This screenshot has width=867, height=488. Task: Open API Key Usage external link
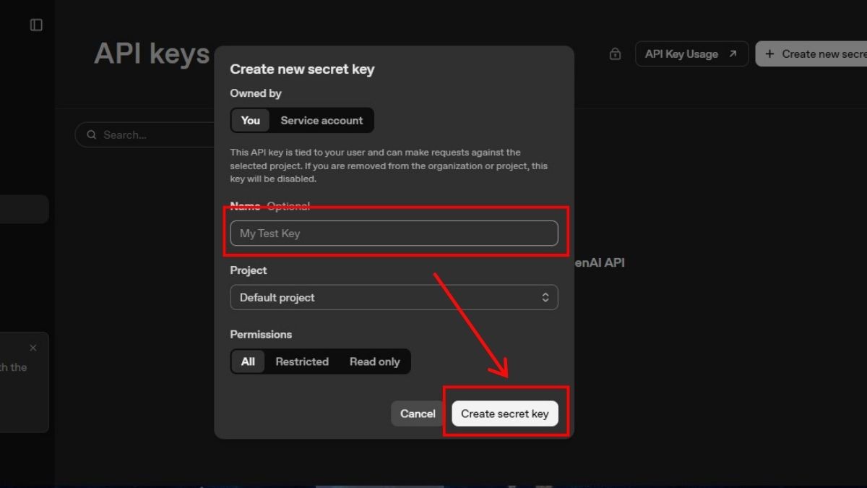tap(691, 54)
